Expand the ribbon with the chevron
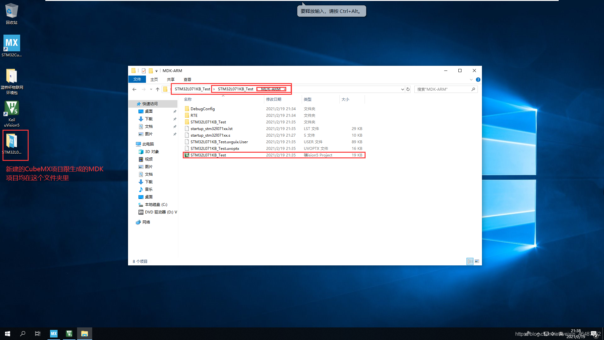The width and height of the screenshot is (604, 340). [471, 80]
